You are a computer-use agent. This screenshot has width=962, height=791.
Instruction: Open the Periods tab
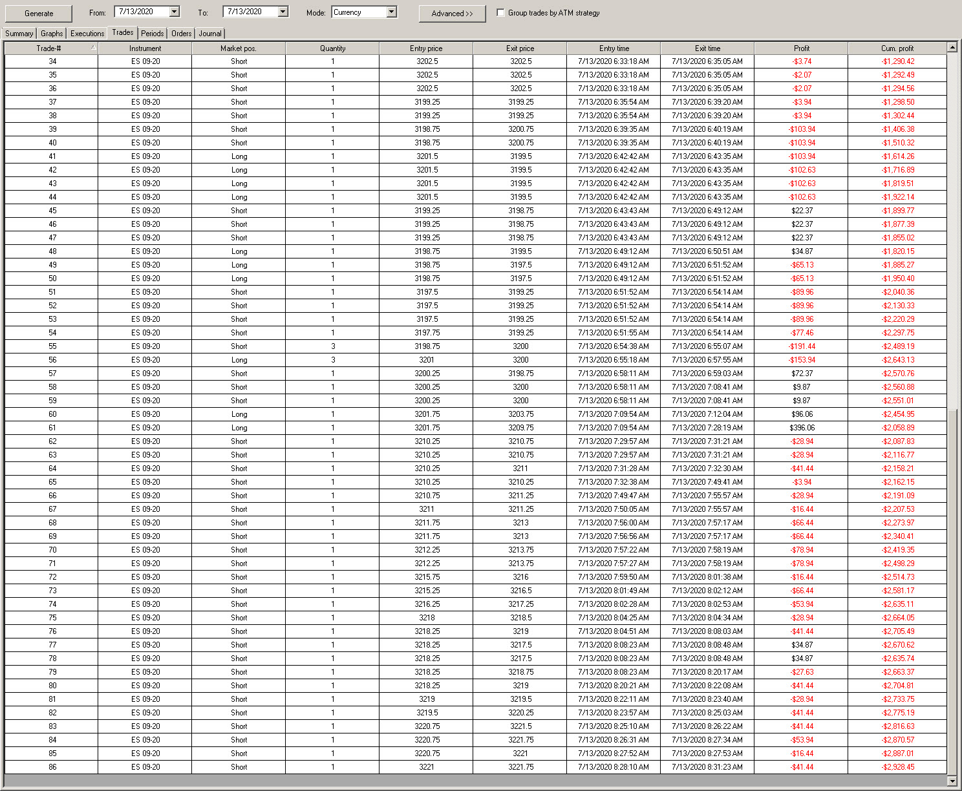(x=153, y=34)
